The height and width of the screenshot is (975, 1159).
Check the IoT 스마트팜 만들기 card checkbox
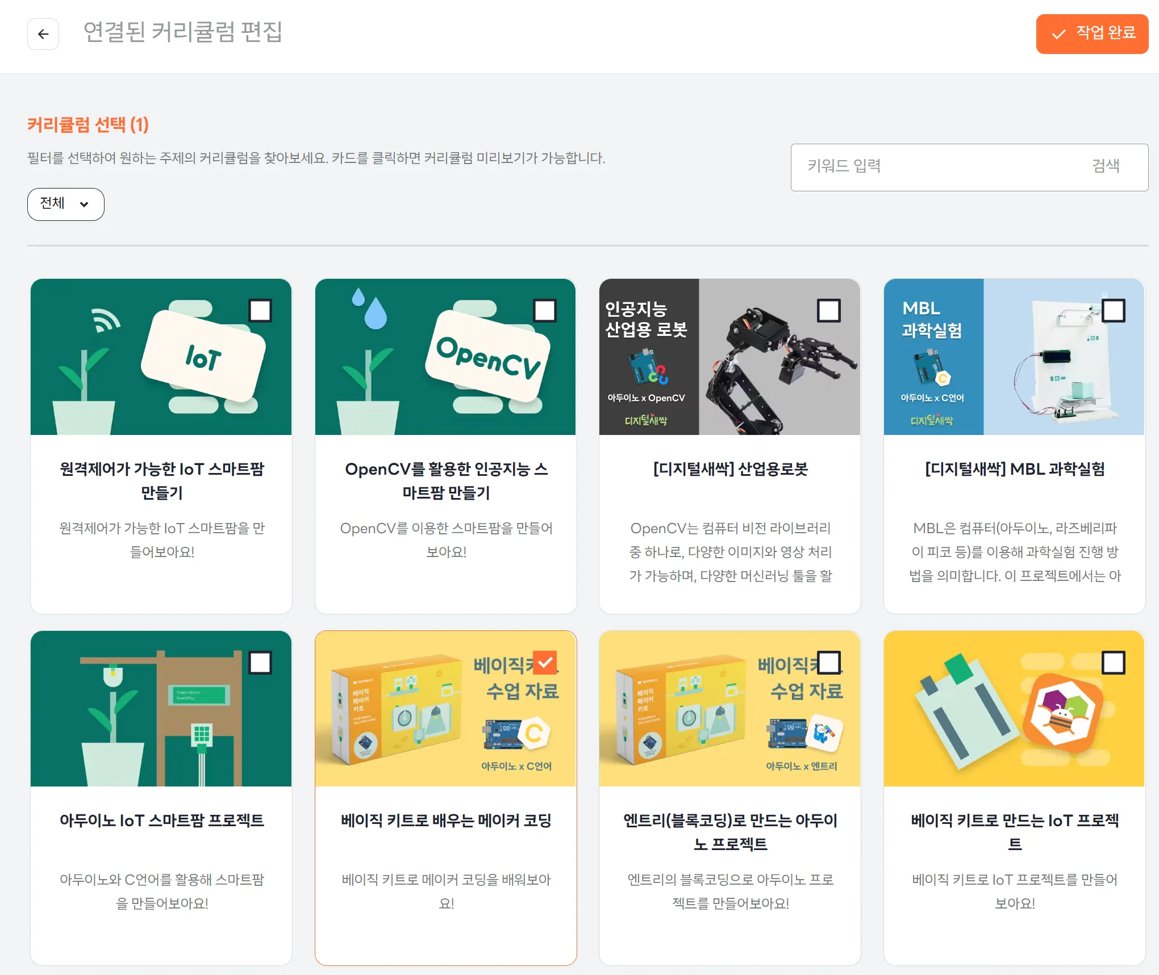pos(260,311)
